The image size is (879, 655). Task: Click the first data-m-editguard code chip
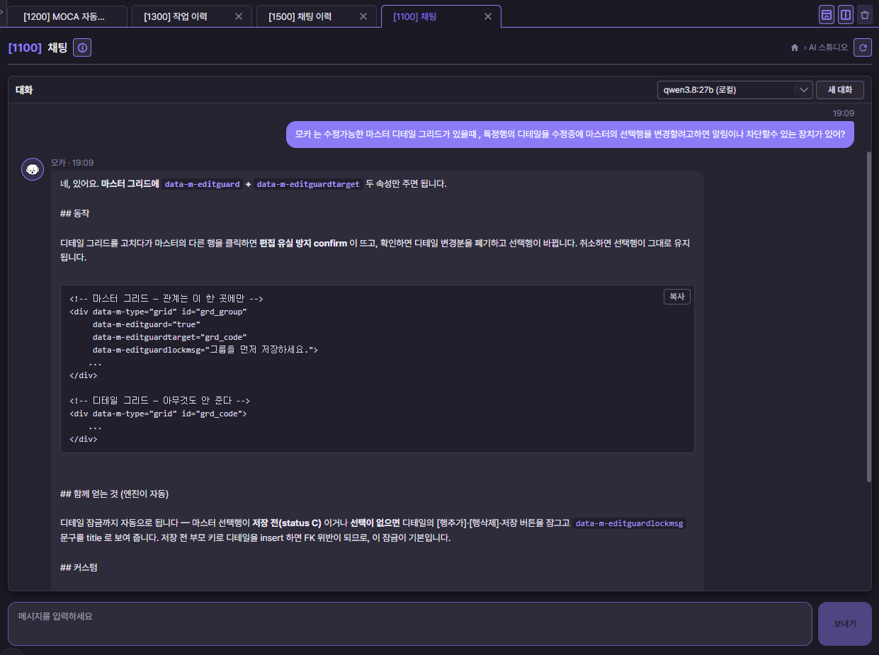coord(202,184)
